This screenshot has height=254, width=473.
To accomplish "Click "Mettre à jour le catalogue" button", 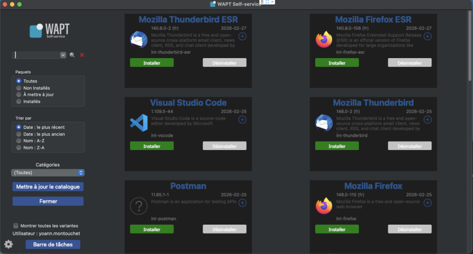I will (48, 187).
